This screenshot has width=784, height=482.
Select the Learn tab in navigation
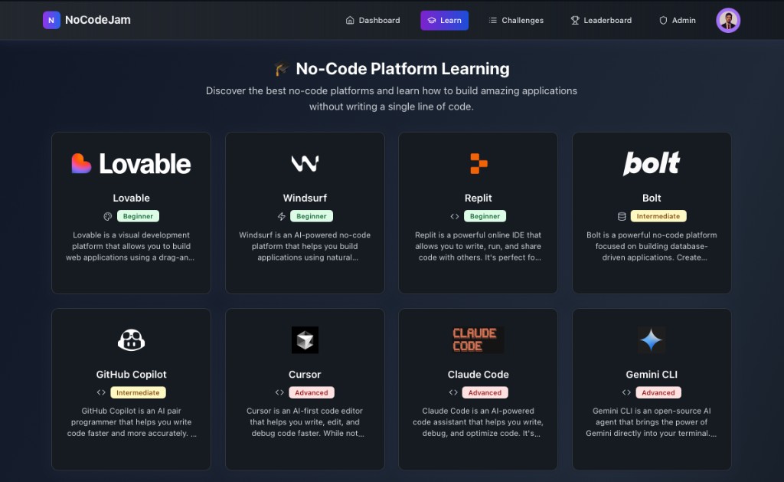444,21
